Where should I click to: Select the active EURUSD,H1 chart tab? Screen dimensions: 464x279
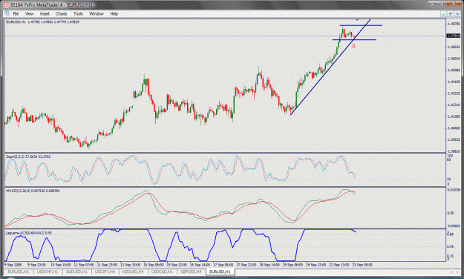(220, 272)
